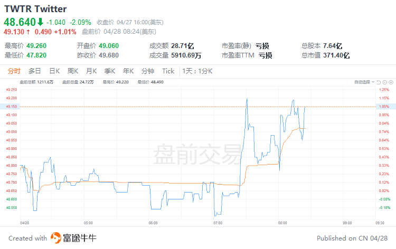
Task: Click the 总股本 value 7.64亿
Action: point(333,46)
